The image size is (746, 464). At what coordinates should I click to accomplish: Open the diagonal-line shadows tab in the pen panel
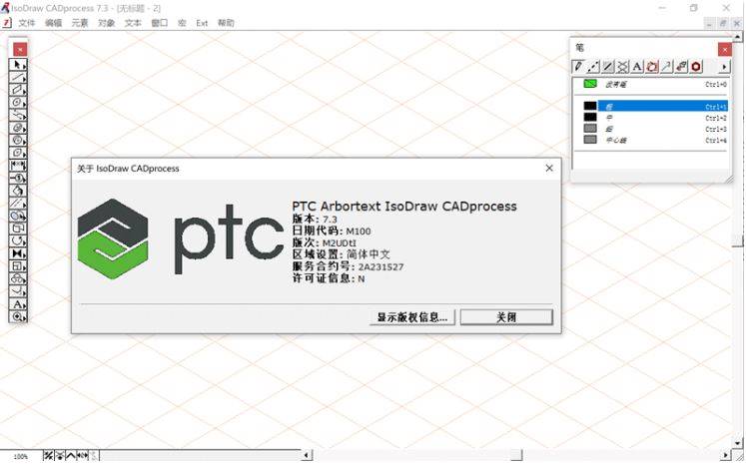click(608, 67)
